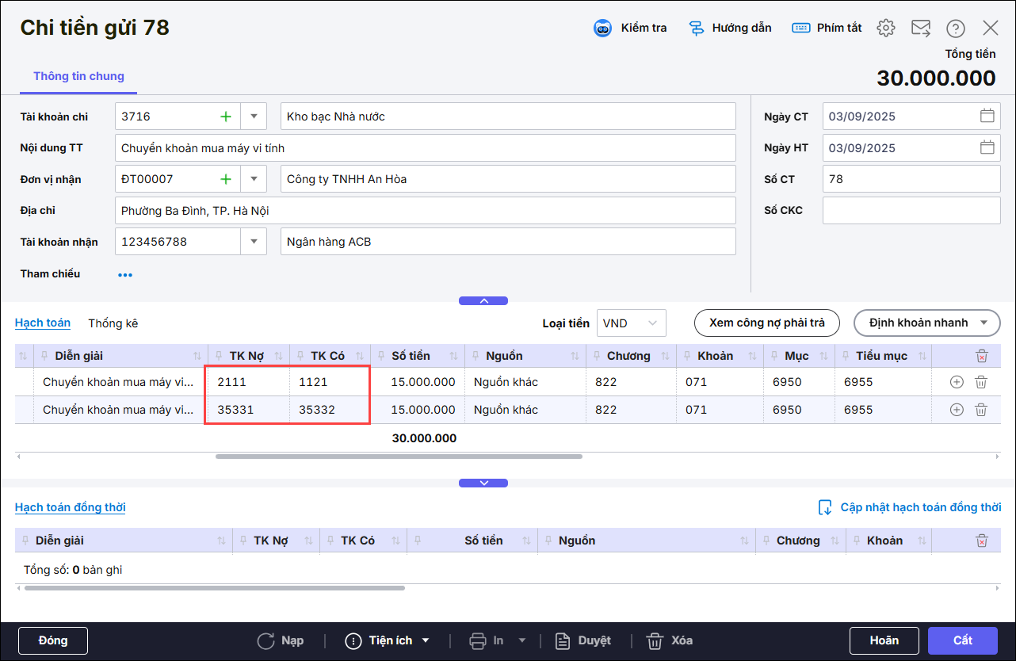The image size is (1016, 661).
Task: Click the Tham chiếu three-dots icon
Action: tap(125, 274)
